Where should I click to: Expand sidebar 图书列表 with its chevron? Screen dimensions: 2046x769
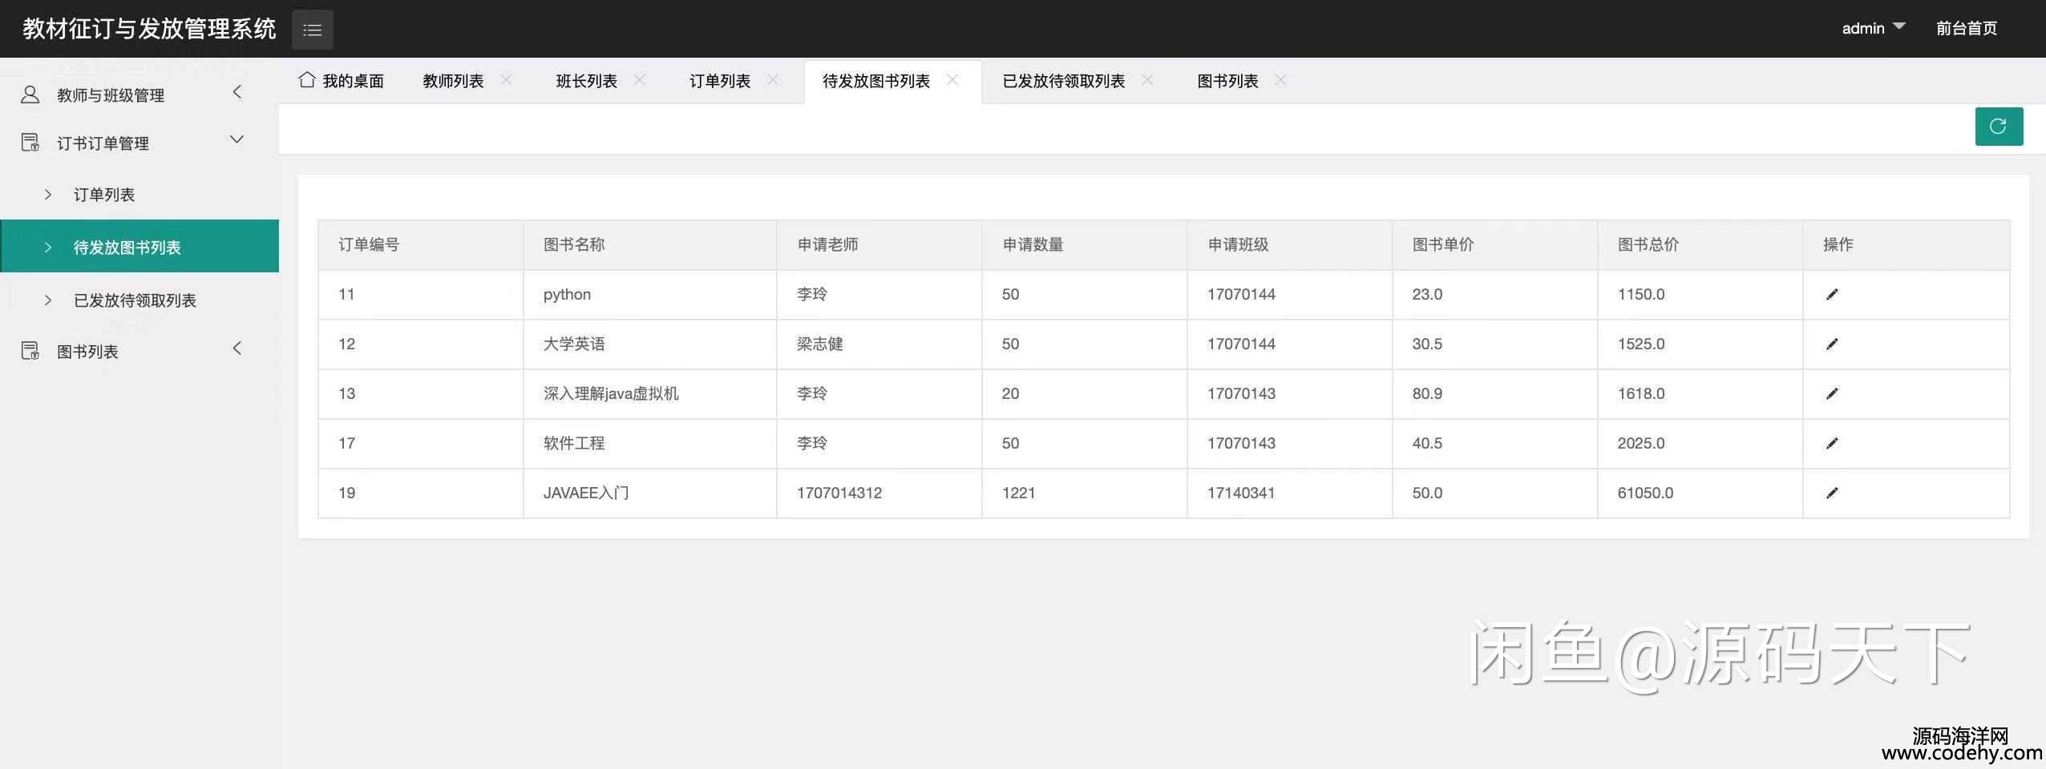coord(237,348)
